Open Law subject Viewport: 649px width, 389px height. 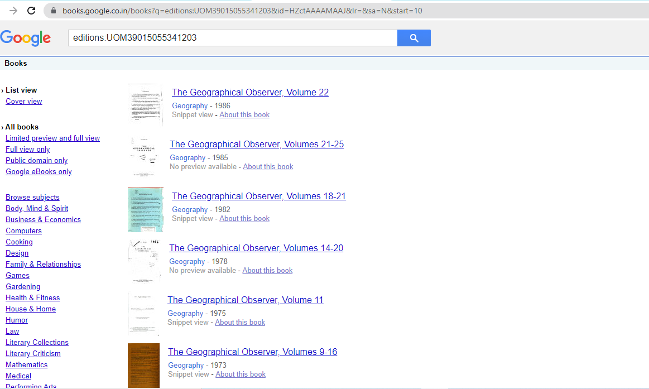[x=12, y=332]
